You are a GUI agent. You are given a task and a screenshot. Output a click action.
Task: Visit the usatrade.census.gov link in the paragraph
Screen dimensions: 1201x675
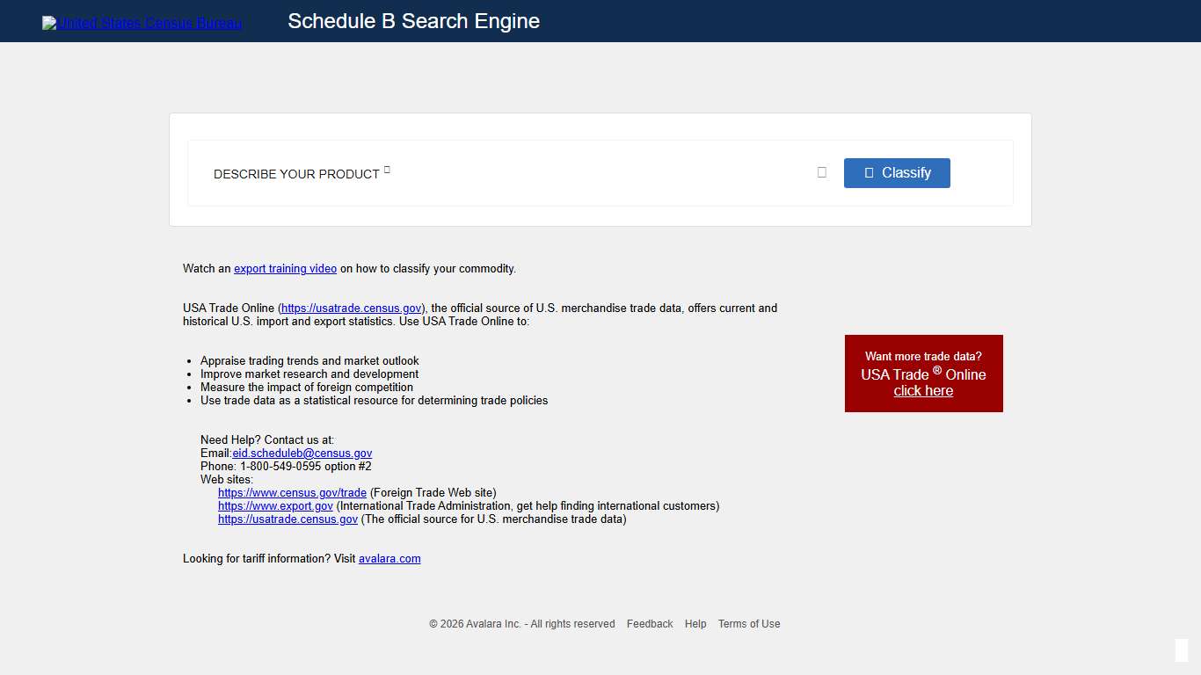351,308
